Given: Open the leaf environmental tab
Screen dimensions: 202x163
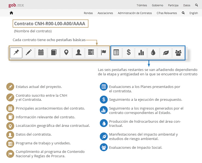Looking at the screenshot, I should (166, 53).
